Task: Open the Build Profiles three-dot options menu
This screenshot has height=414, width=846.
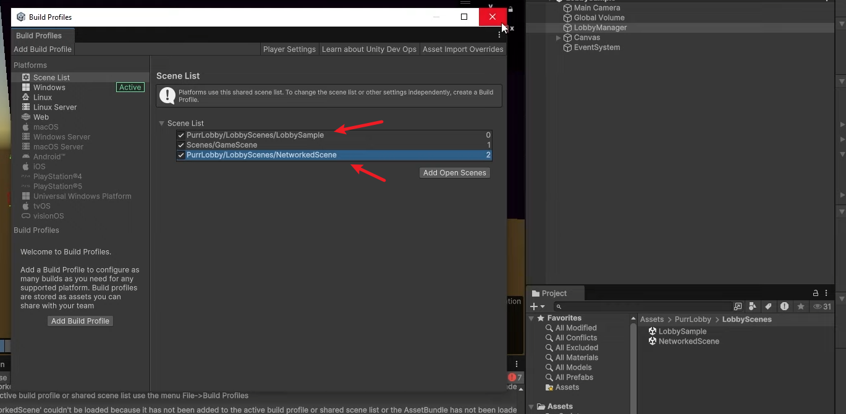Action: [499, 35]
